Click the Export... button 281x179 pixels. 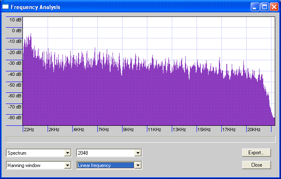pos(256,153)
